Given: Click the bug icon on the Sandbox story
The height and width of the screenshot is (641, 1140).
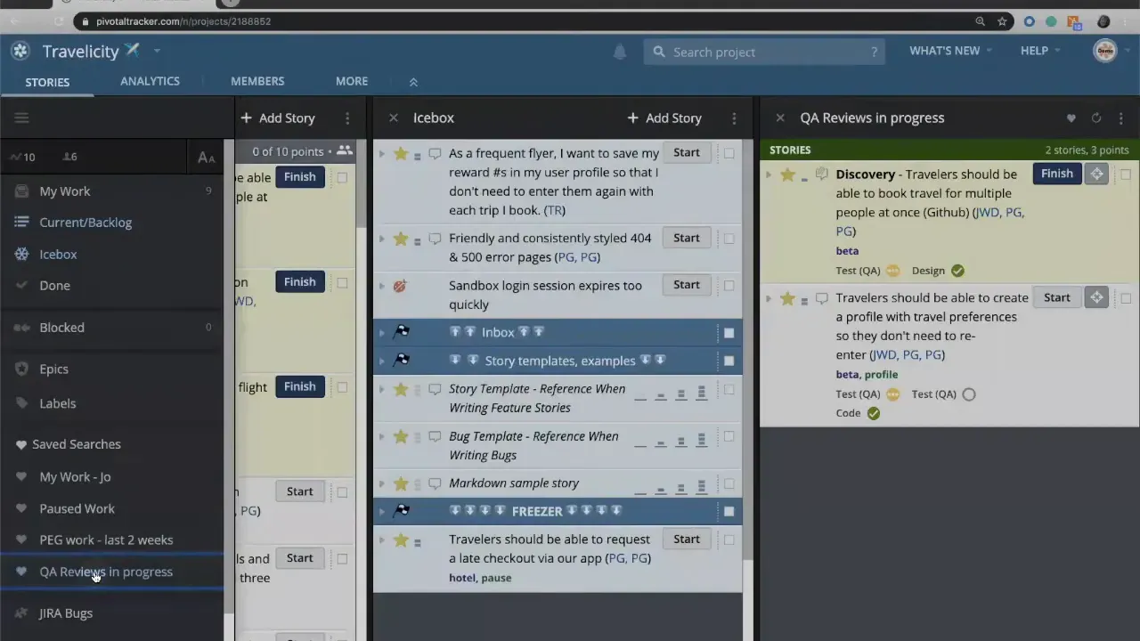Looking at the screenshot, I should click(399, 286).
